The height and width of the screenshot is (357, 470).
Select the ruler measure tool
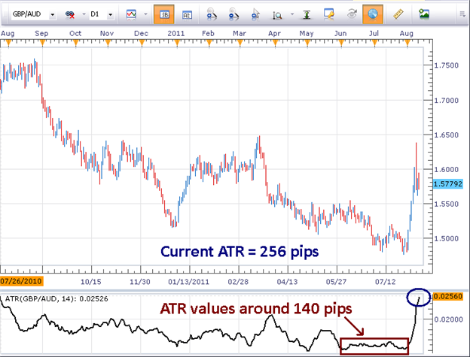tap(398, 14)
